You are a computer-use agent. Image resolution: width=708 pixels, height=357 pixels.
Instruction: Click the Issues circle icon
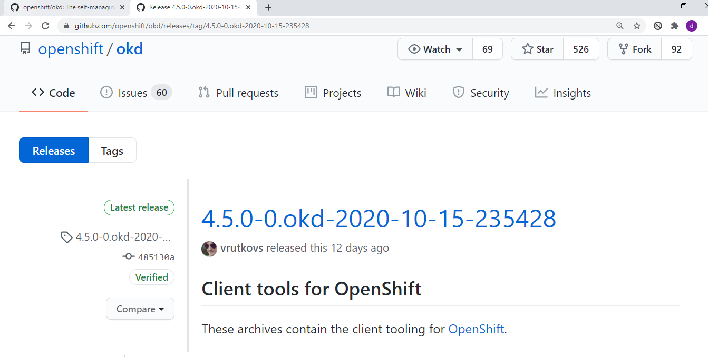(106, 93)
